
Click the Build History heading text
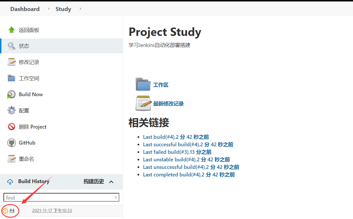[34, 181]
